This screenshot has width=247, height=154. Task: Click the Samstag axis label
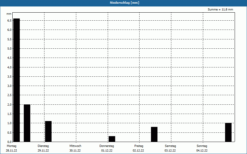tap(170, 146)
